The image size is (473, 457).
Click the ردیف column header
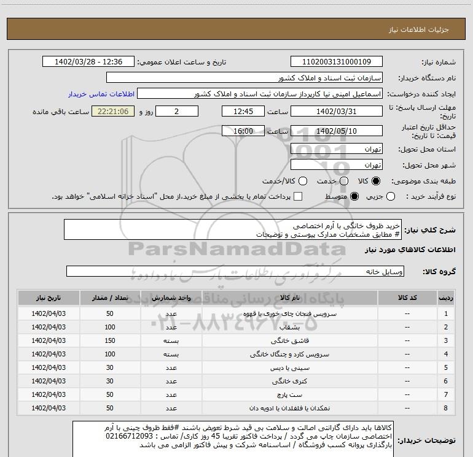[x=446, y=298]
